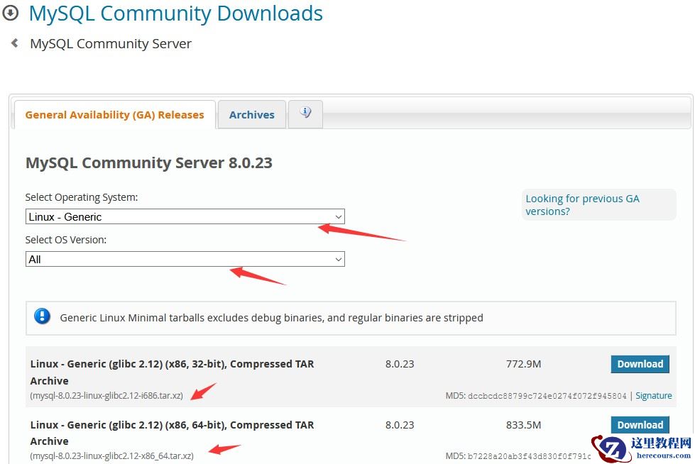
Task: Click the blue info icon in notice box
Action: pos(42,316)
